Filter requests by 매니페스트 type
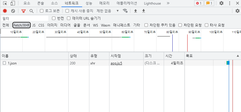 [x=122, y=25]
